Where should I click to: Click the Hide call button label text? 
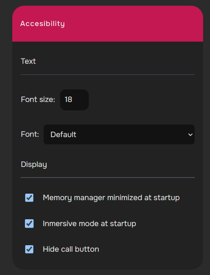click(71, 249)
